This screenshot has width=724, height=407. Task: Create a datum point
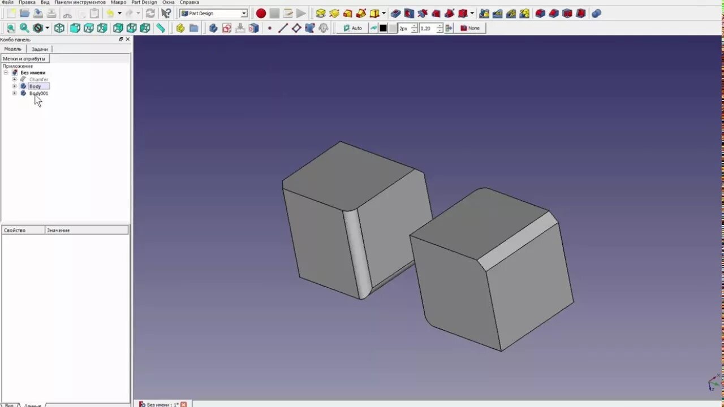click(269, 28)
